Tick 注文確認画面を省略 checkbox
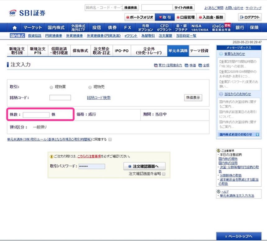This screenshot has height=241, width=267. (164, 174)
